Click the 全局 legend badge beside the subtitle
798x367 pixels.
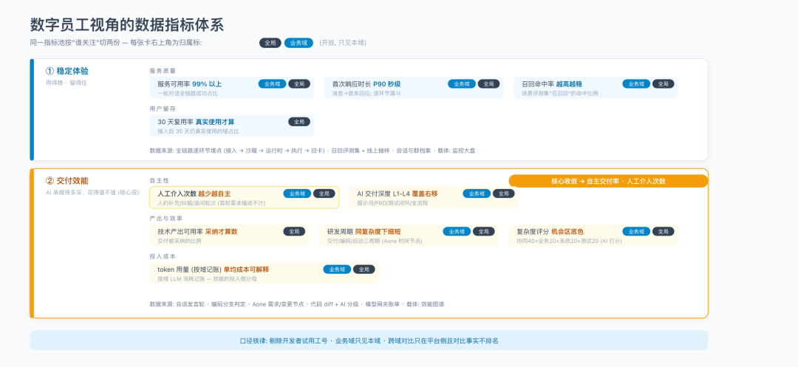(x=270, y=44)
